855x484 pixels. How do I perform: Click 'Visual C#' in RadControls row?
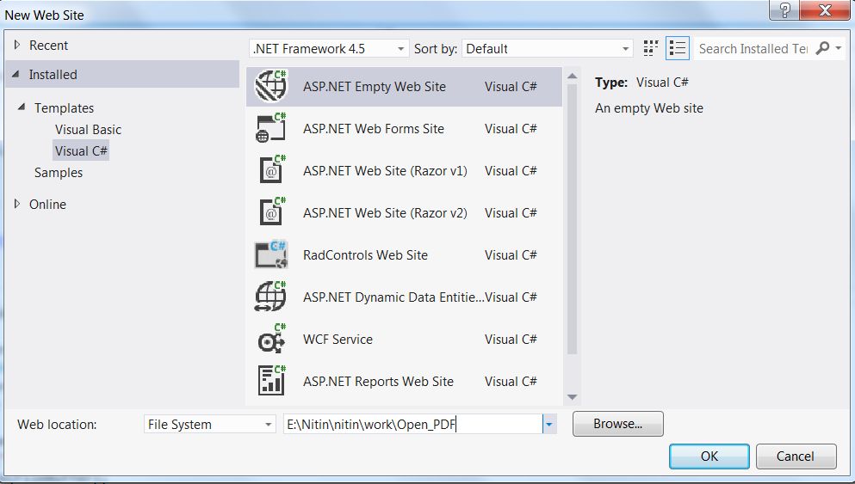click(511, 254)
